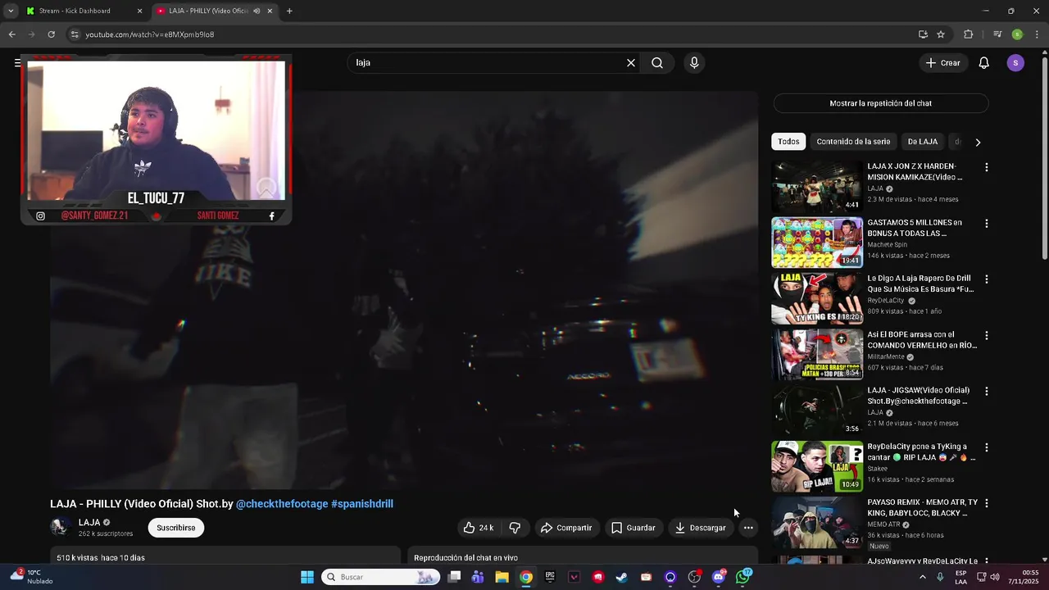Like the LAJA - PHILLY video
Image resolution: width=1049 pixels, height=590 pixels.
[x=479, y=528]
